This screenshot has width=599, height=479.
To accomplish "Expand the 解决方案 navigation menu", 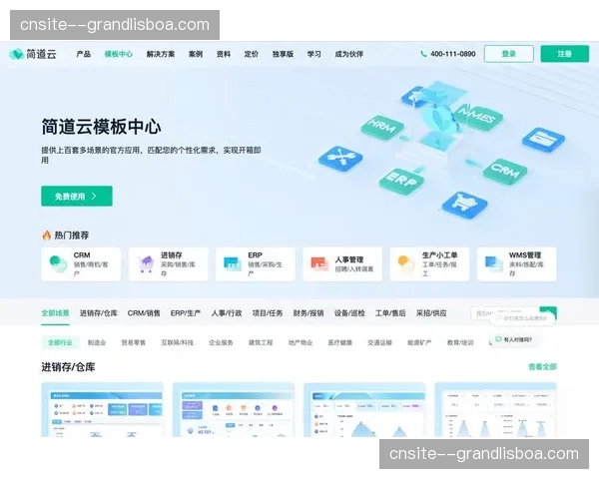I will click(160, 54).
